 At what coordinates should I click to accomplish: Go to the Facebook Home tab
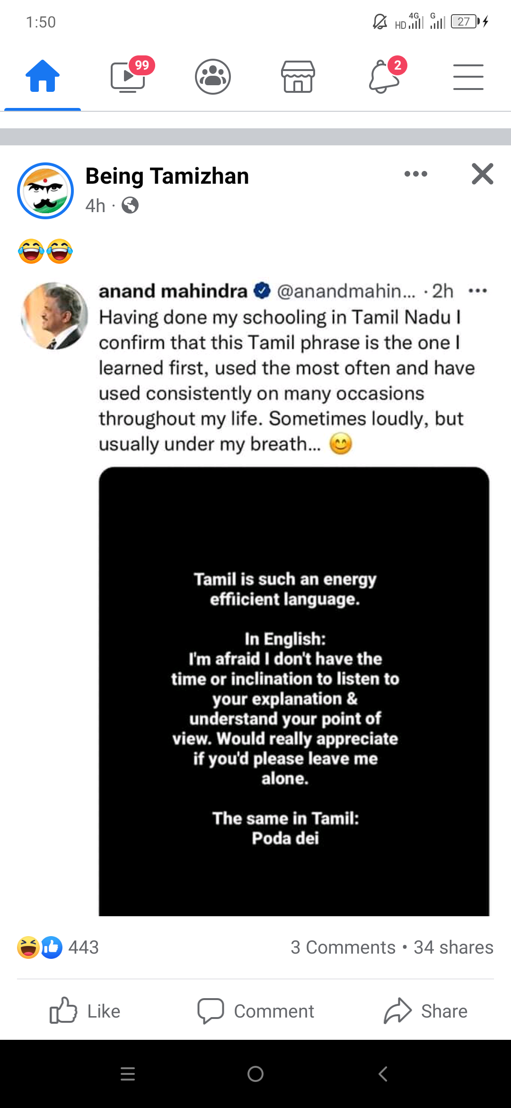point(43,76)
